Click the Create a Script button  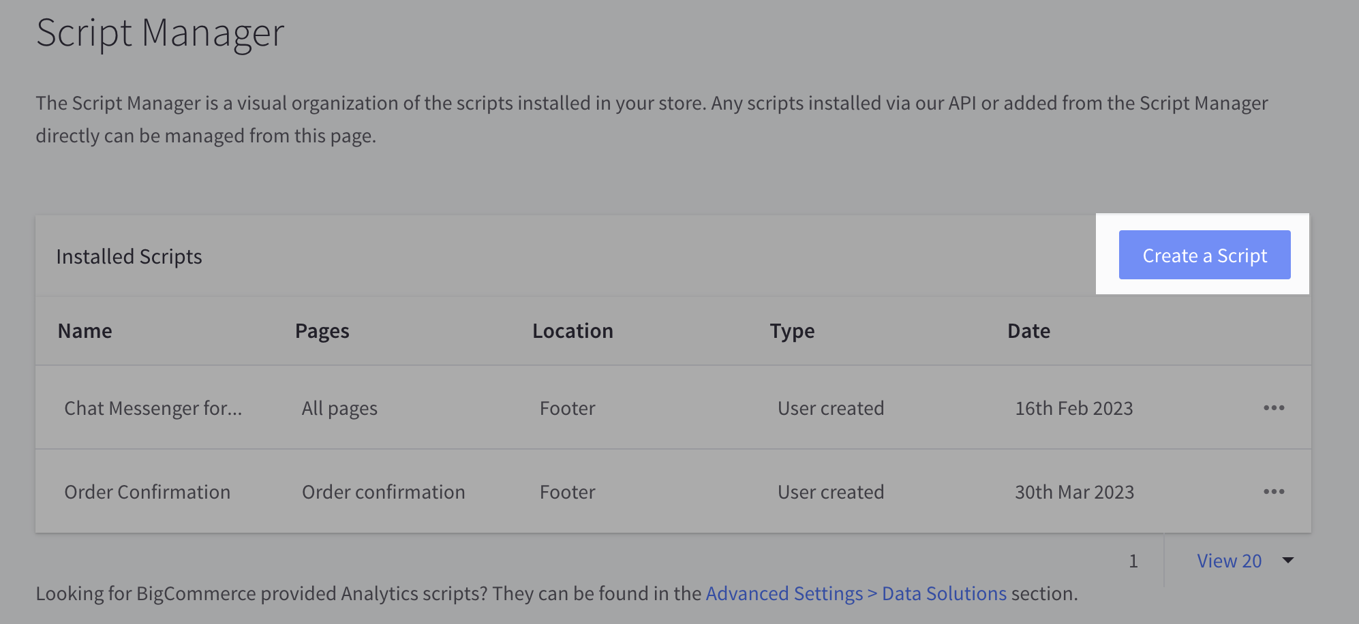pos(1204,255)
